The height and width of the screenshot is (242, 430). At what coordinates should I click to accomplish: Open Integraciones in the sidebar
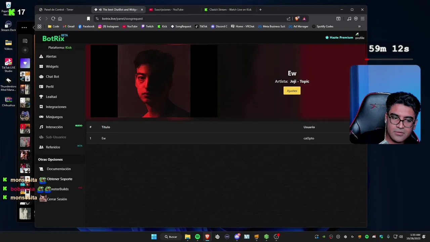[x=56, y=107]
